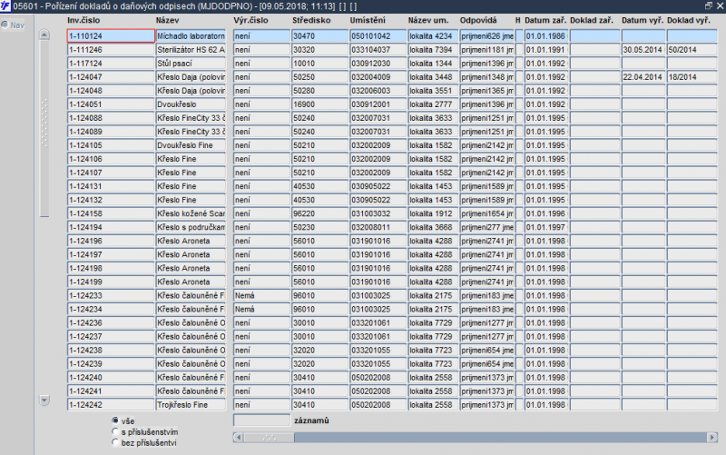Viewport: 726px width, 455px height.
Task: Click 'lokalita 1912' cell
Action: (433, 213)
